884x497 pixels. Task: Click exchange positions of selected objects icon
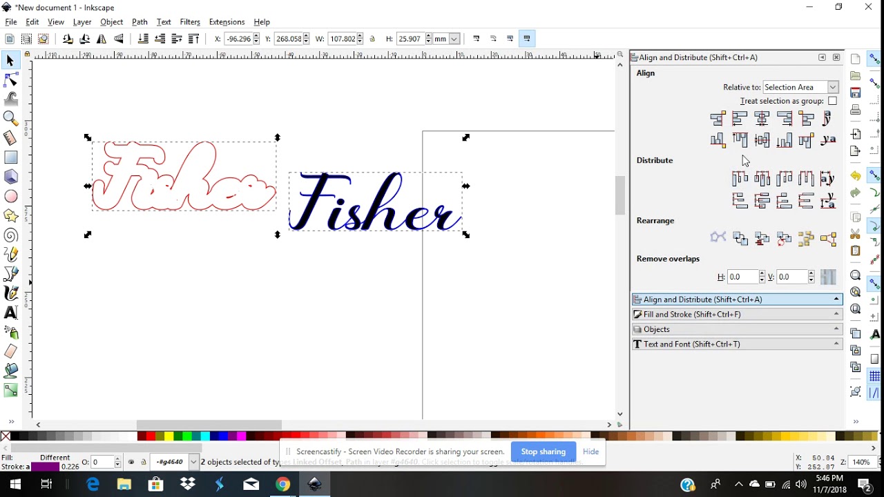(740, 239)
